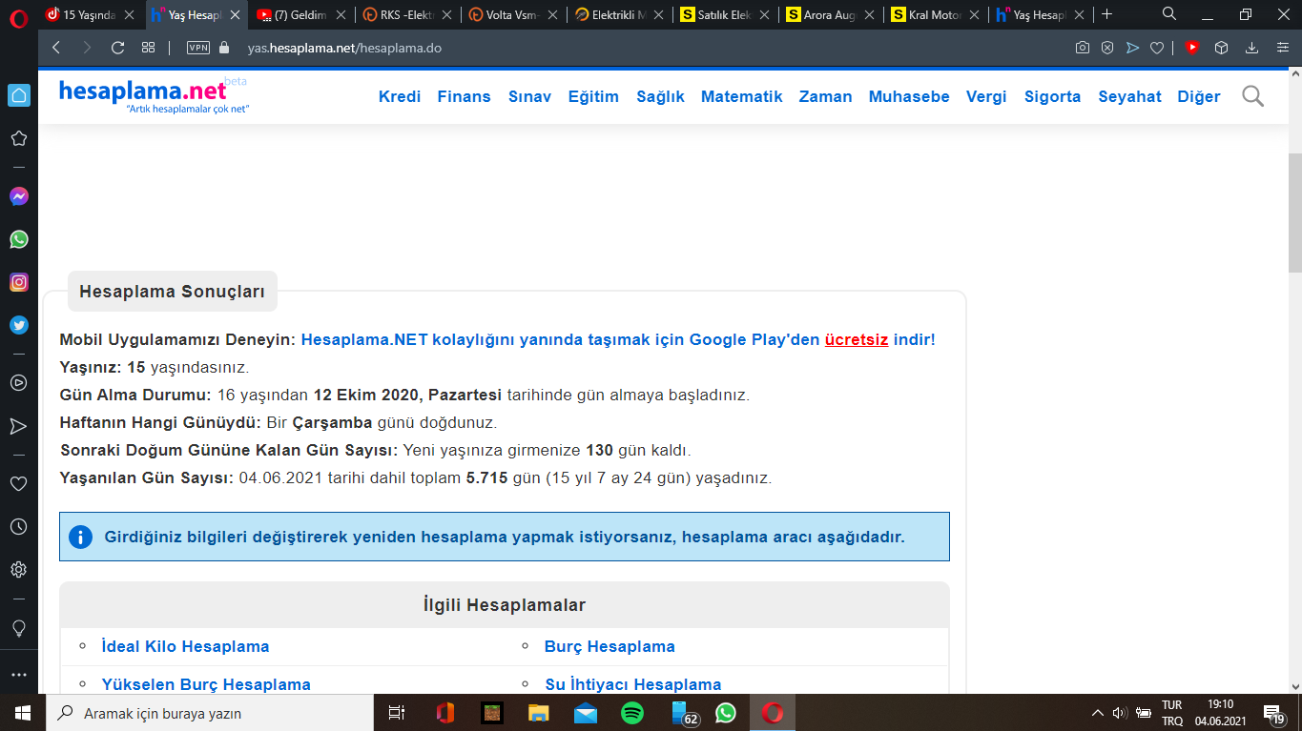1302x731 pixels.
Task: Search open tabs with magnifier icon
Action: point(1169,14)
